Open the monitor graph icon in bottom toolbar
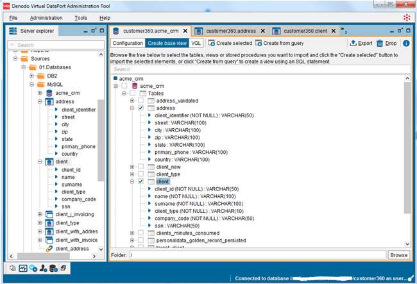 23,268
